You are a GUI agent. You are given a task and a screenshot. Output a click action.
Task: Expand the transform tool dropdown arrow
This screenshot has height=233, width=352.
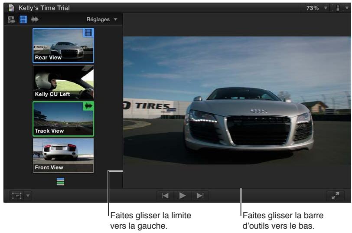[x=28, y=196]
